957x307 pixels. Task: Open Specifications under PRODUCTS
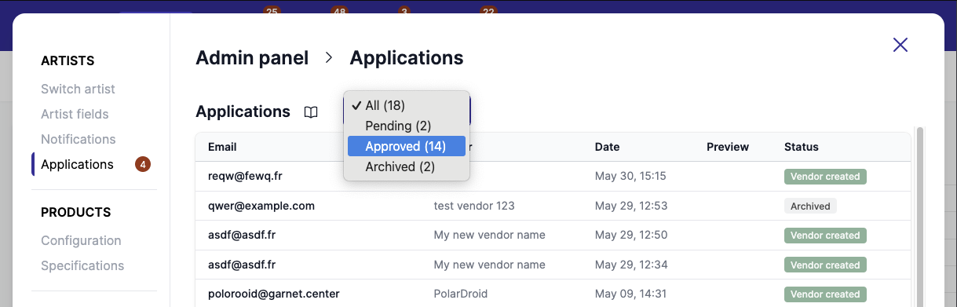82,265
